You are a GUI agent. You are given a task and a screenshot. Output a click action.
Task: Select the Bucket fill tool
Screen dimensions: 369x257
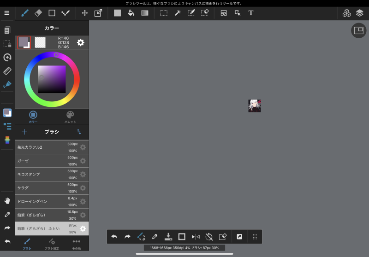pos(131,13)
